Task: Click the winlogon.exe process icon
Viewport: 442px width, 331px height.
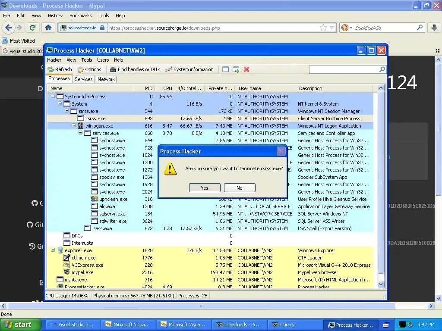Action: click(81, 125)
